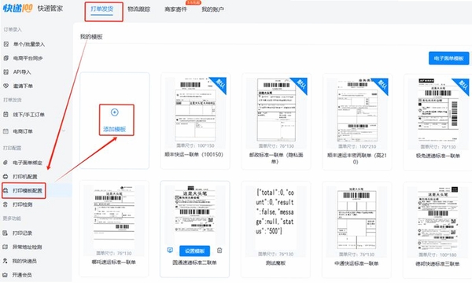Select the 哪吒速运标准一联单 template thumbnail
Viewport: 472px width, 283px height.
tap(114, 216)
